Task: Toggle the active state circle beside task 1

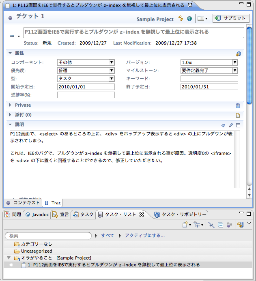Action: point(11,265)
